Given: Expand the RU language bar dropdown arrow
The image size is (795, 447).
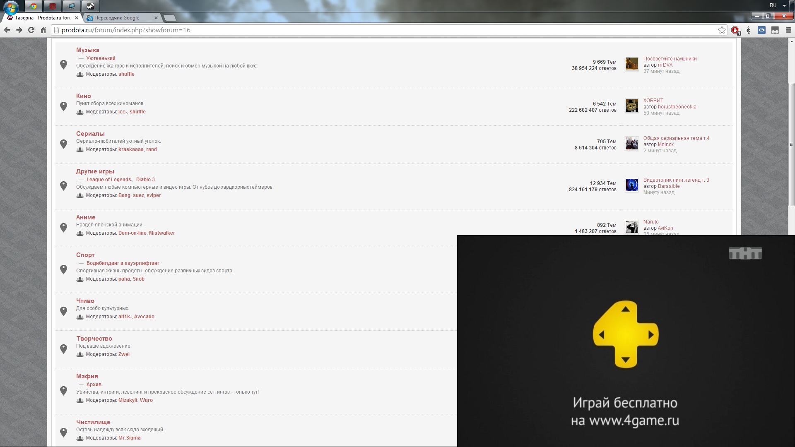Looking at the screenshot, I should [784, 6].
